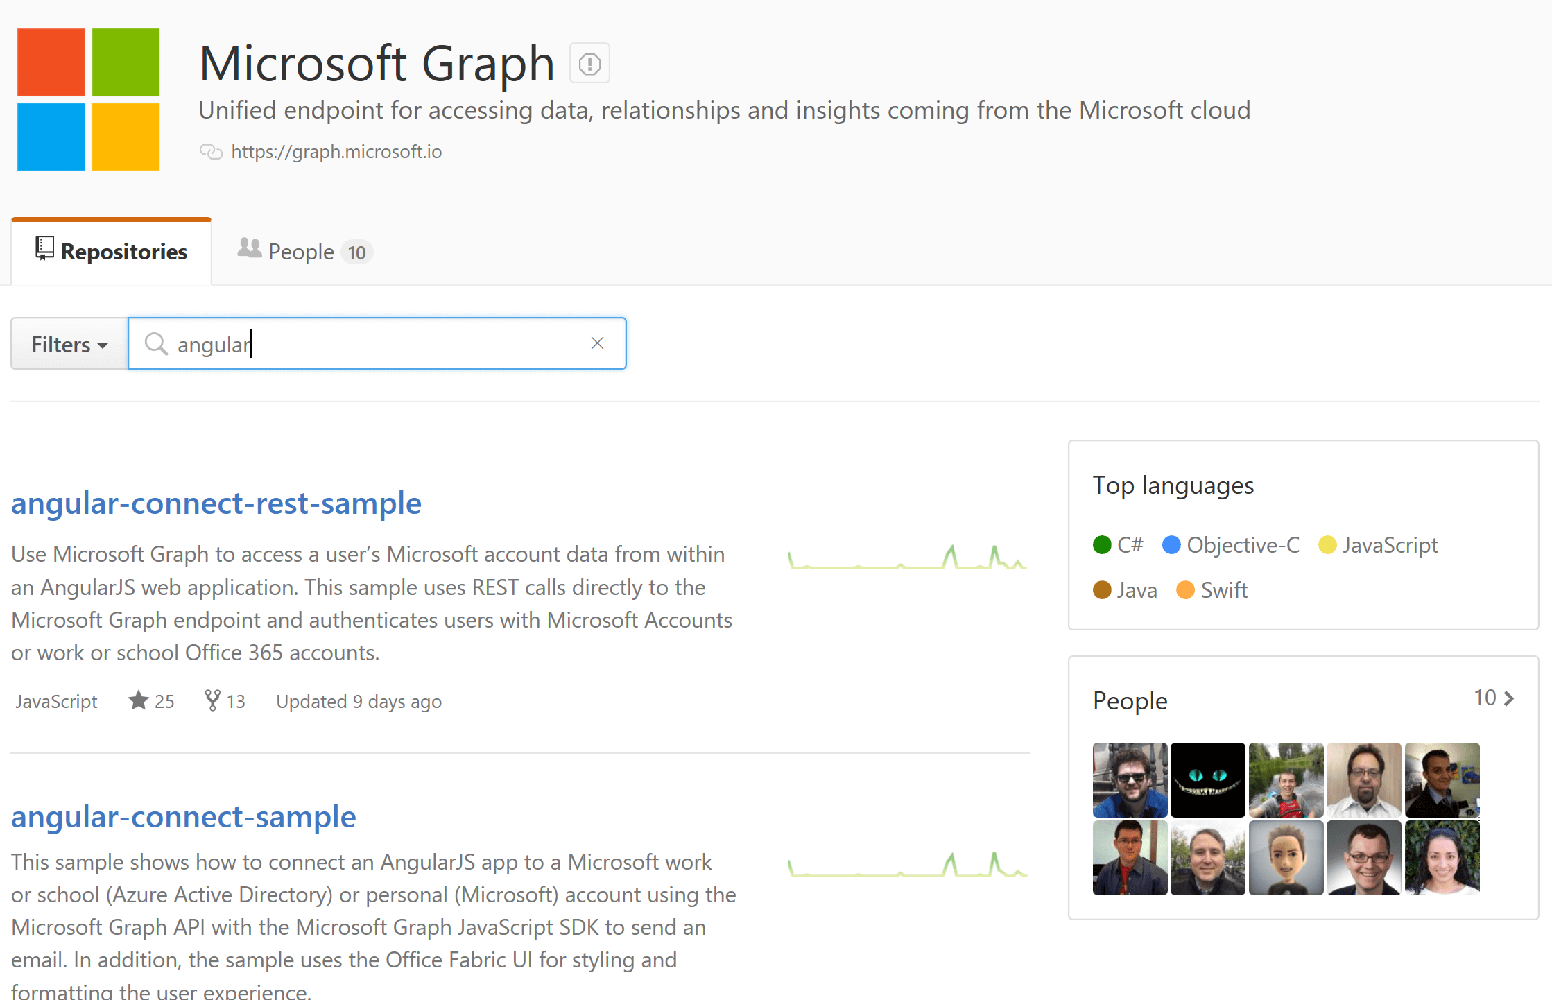The width and height of the screenshot is (1552, 1000).
Task: Click the people silhouette icon in People tab
Action: point(249,248)
